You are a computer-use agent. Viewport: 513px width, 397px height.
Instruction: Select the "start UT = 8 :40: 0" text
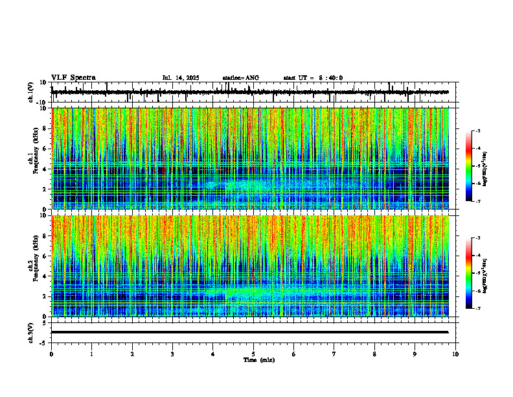click(313, 78)
